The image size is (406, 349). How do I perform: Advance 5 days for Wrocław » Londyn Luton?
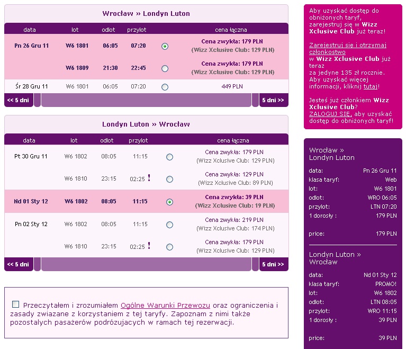coord(274,100)
